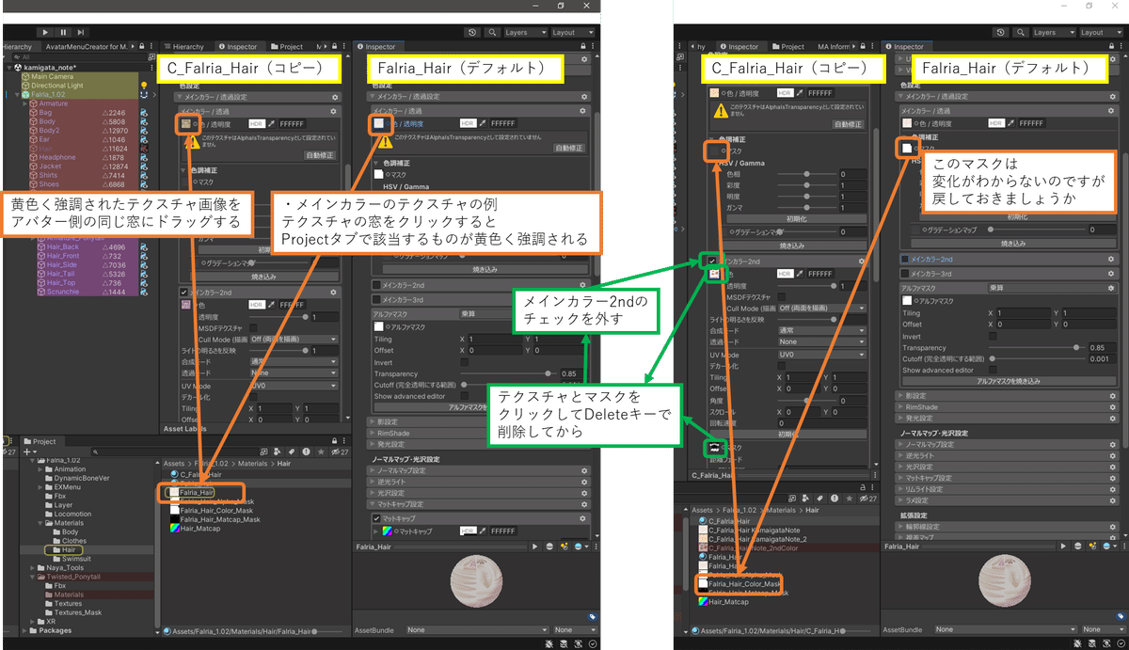1129x650 pixels.
Task: Toggle the デカール化 checkbox in the left screenshot
Action: [254, 397]
